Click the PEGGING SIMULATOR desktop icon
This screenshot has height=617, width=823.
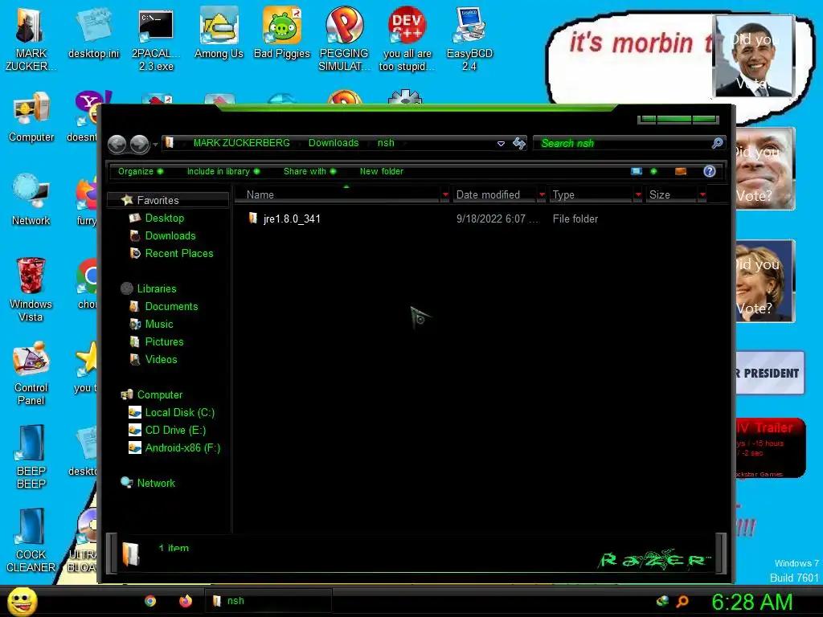pyautogui.click(x=344, y=39)
